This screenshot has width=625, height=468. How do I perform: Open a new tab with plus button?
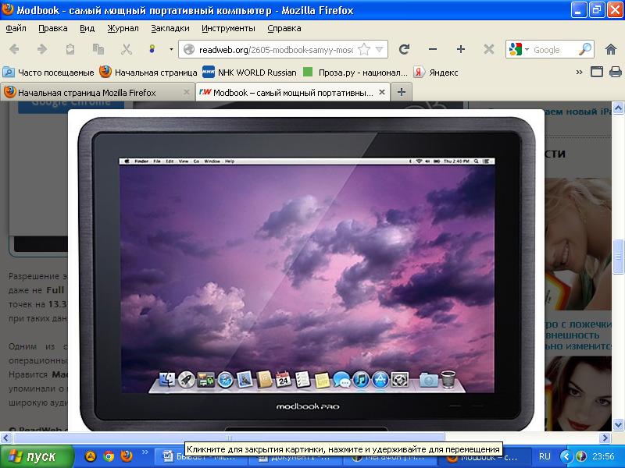point(402,92)
